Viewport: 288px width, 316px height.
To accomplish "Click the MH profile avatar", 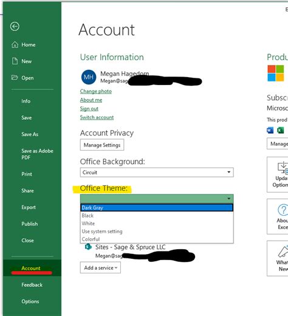I will pyautogui.click(x=89, y=77).
